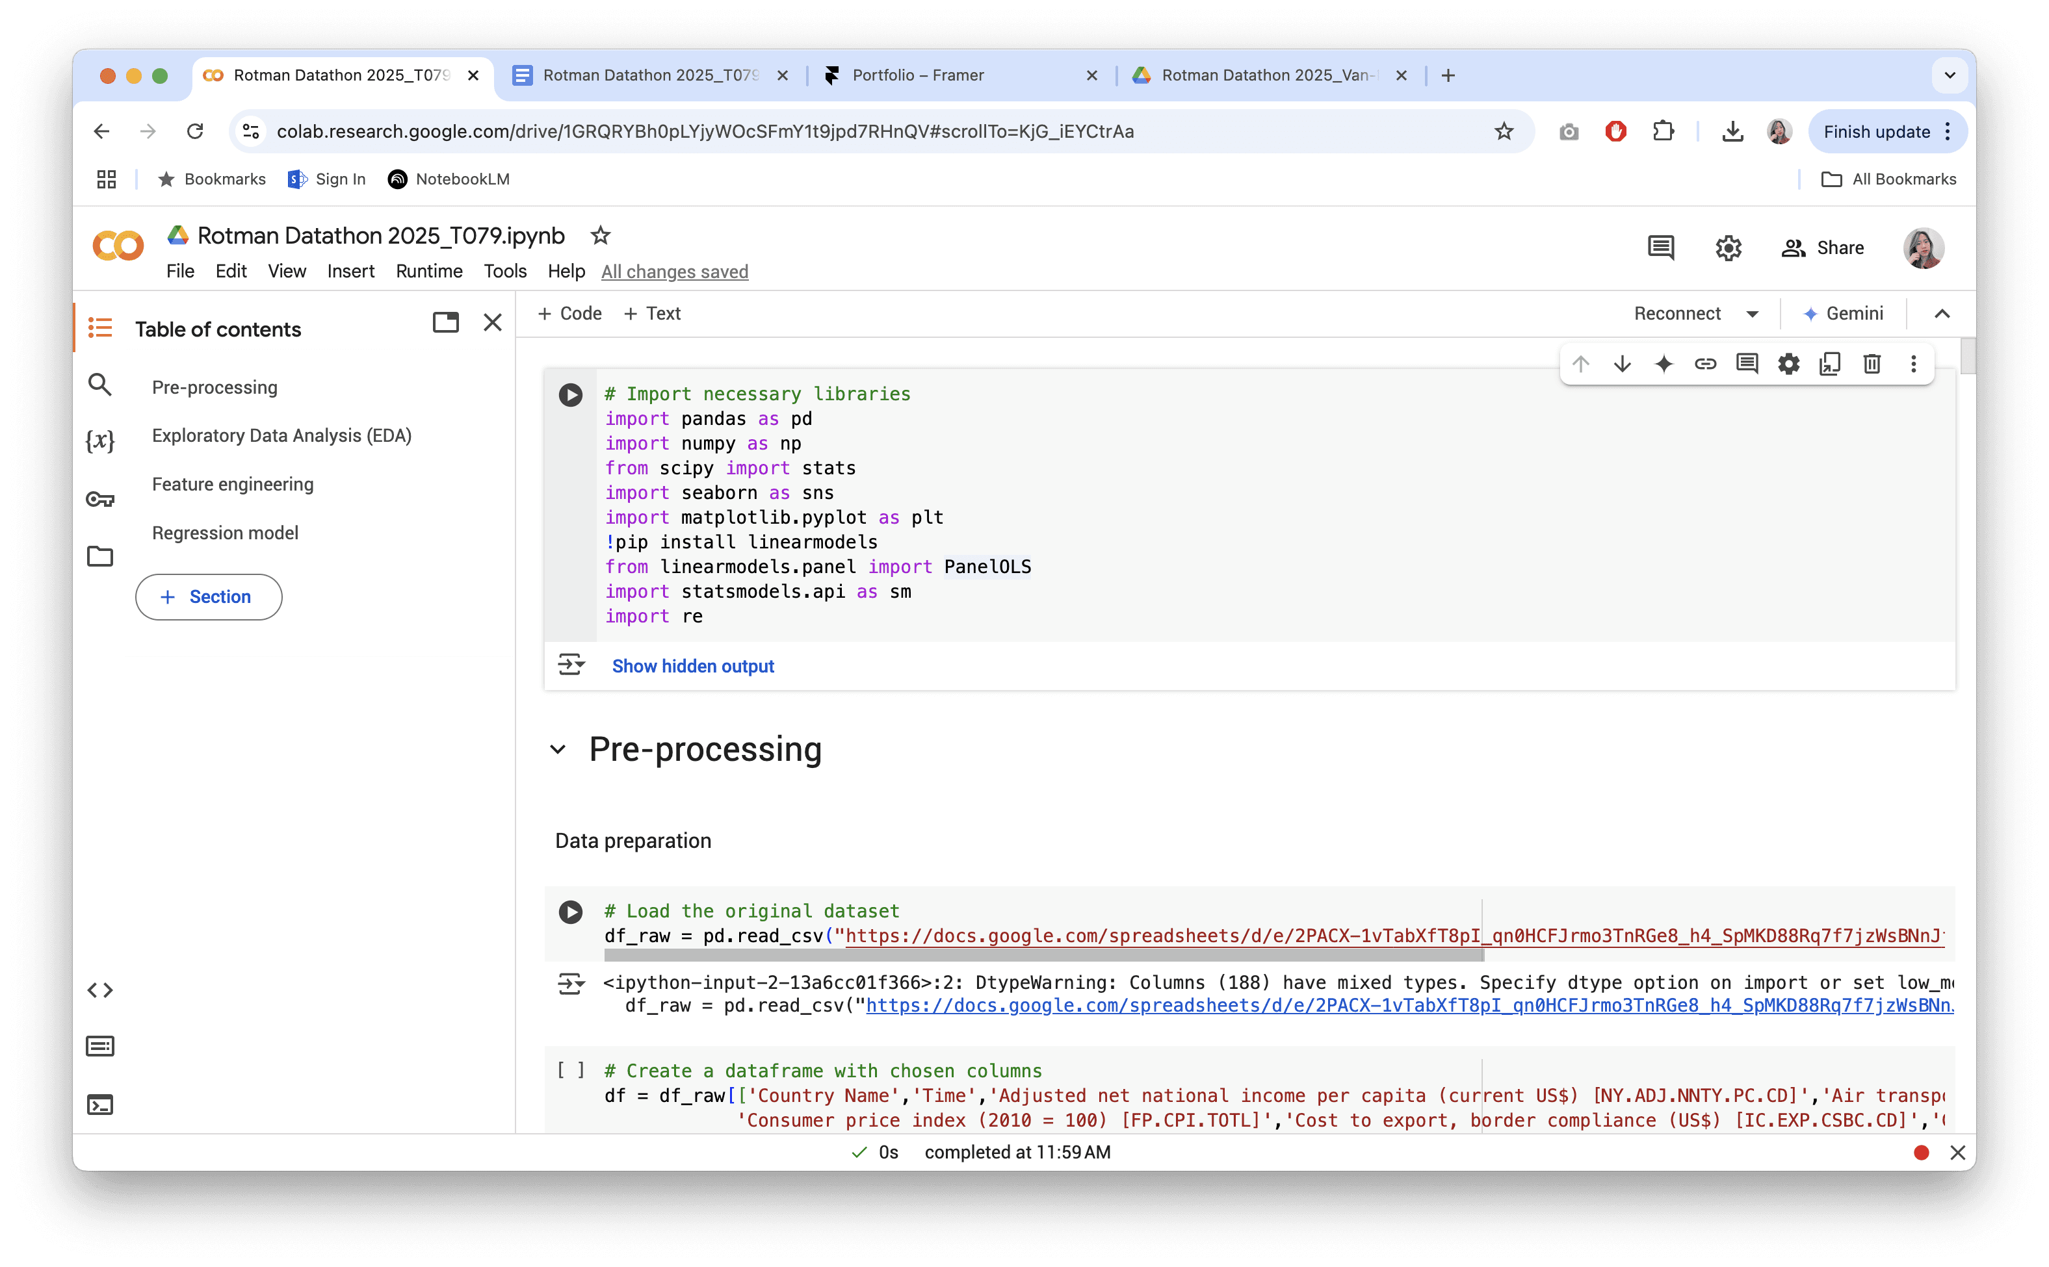2049x1267 pixels.
Task: Open the Secrets key panel
Action: pyautogui.click(x=99, y=500)
